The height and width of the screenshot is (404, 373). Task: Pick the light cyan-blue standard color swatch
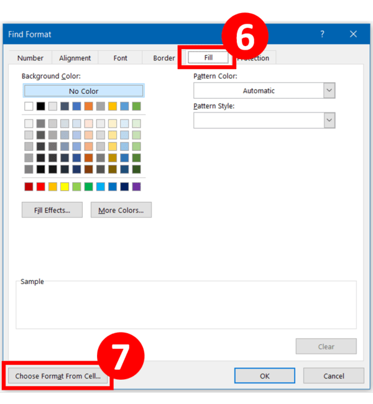coord(101,186)
